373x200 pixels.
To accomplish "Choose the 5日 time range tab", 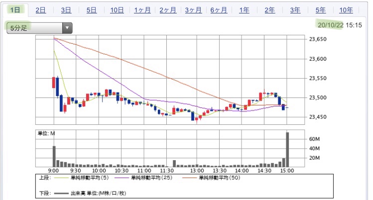I will 92,10.
